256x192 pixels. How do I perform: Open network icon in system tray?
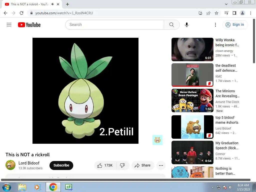click(218, 187)
